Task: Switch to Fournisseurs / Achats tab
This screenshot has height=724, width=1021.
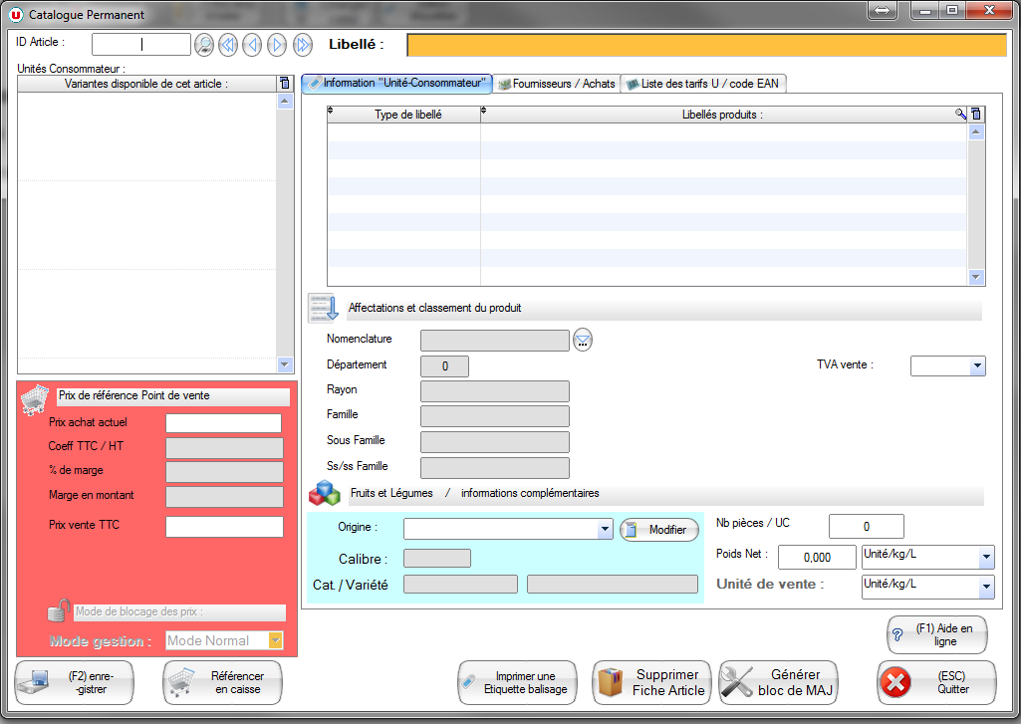Action: (x=557, y=84)
